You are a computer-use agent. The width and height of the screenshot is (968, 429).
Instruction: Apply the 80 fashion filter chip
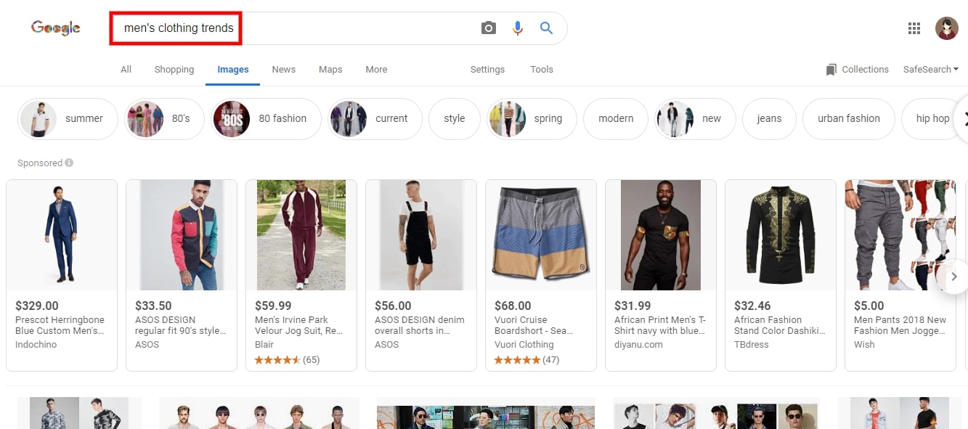[x=266, y=118]
